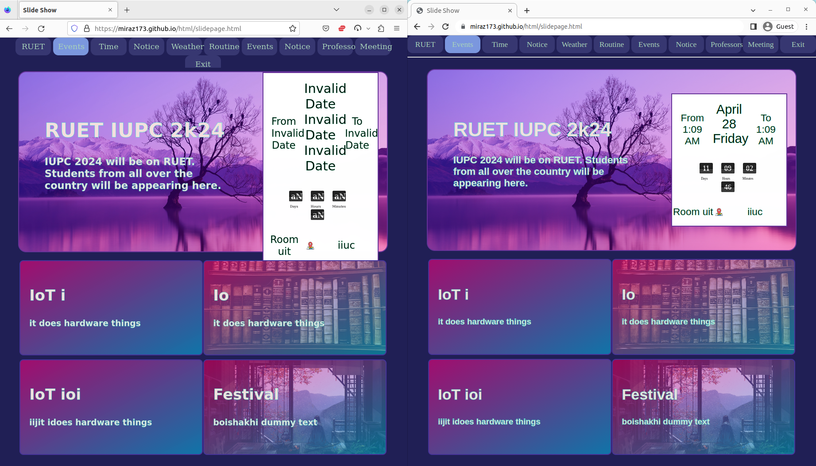Go forward in the Chrome window

coord(431,27)
